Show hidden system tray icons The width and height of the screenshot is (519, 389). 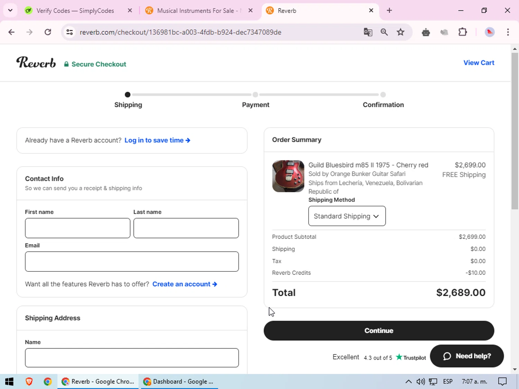click(409, 381)
